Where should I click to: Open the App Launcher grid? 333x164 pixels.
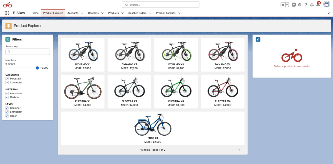pyautogui.click(x=7, y=13)
